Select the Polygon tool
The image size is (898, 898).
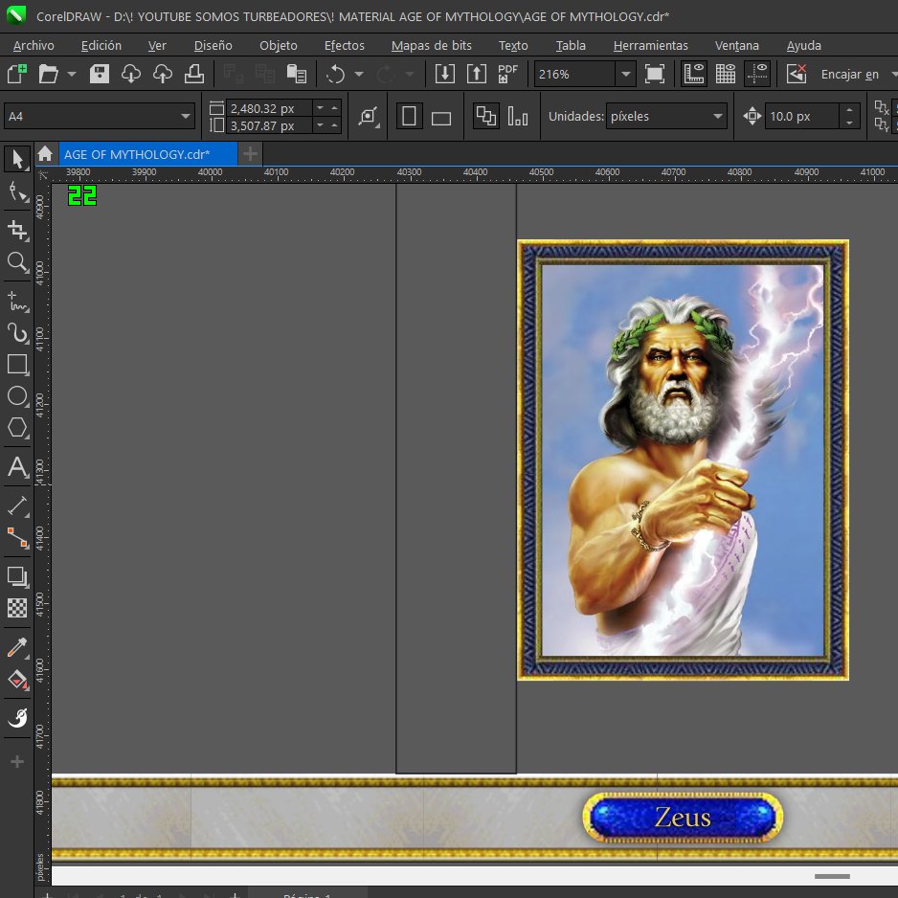17,428
